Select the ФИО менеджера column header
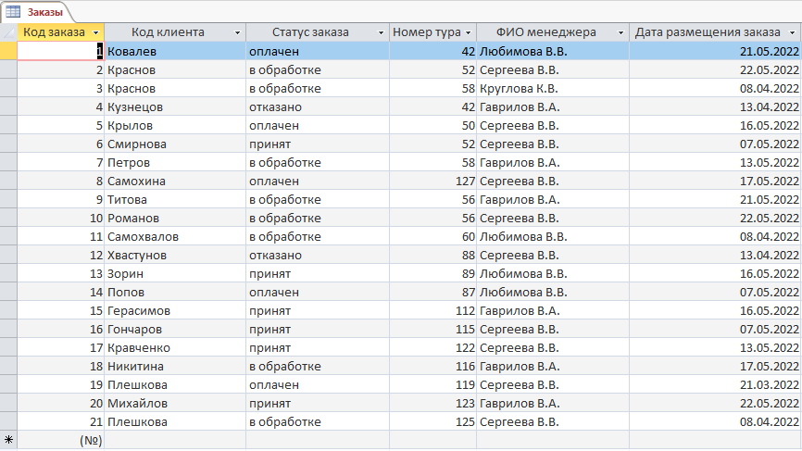This screenshot has height=451, width=802. 553,32
